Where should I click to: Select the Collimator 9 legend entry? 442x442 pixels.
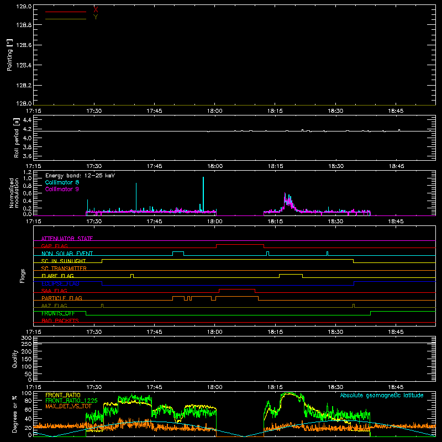(x=62, y=189)
